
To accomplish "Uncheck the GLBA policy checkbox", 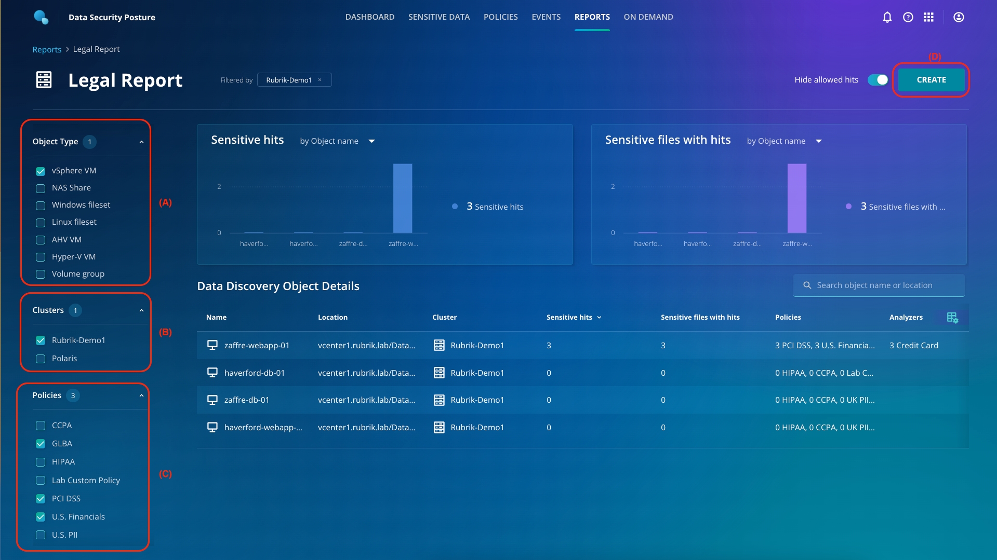I will 41,444.
